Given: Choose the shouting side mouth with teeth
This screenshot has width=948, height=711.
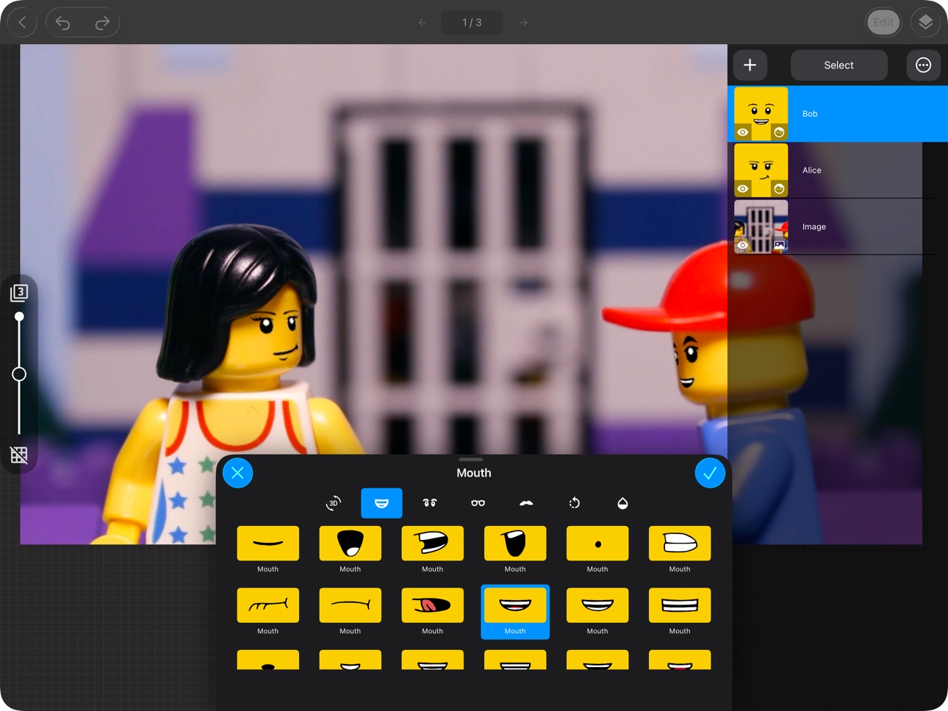Looking at the screenshot, I should pyautogui.click(x=433, y=544).
